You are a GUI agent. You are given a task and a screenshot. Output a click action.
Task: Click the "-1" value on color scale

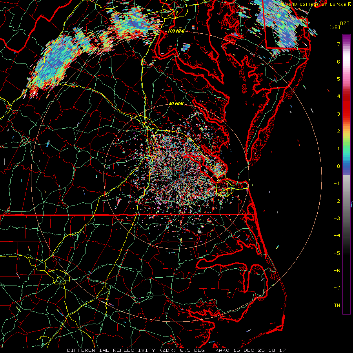(337, 184)
